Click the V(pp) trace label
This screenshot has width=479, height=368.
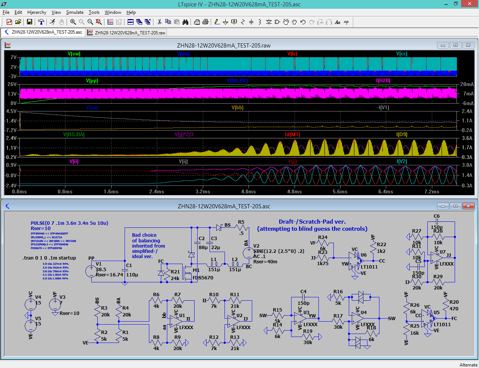tap(92, 81)
